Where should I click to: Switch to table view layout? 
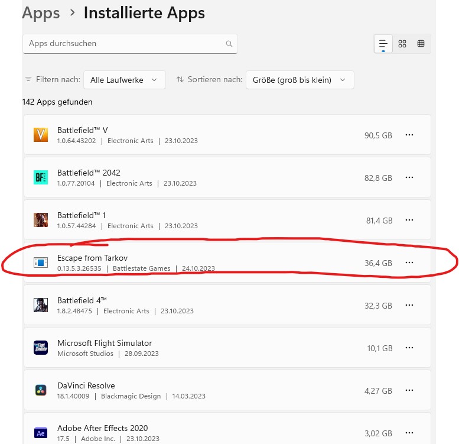pos(421,44)
